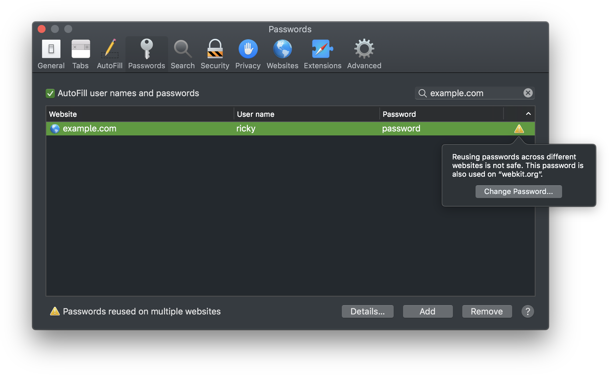Select the Passwords key pane
The image size is (609, 375).
146,54
